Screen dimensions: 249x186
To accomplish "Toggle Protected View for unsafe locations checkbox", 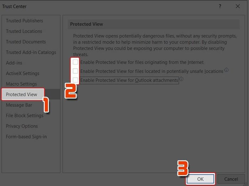I will tap(75, 71).
